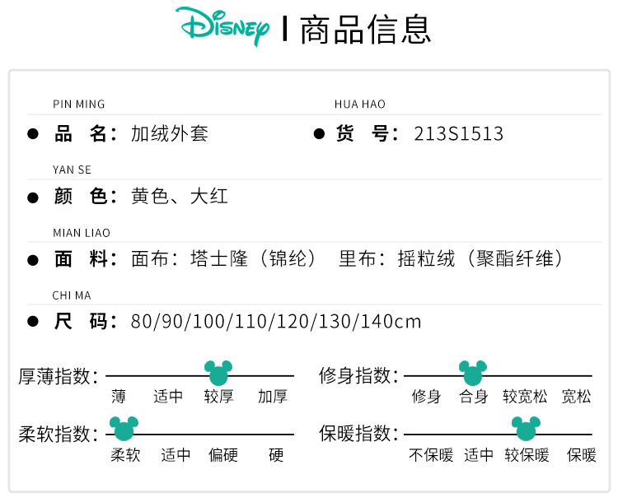Click the 面料 bold label
The width and height of the screenshot is (618, 502).
point(85,259)
